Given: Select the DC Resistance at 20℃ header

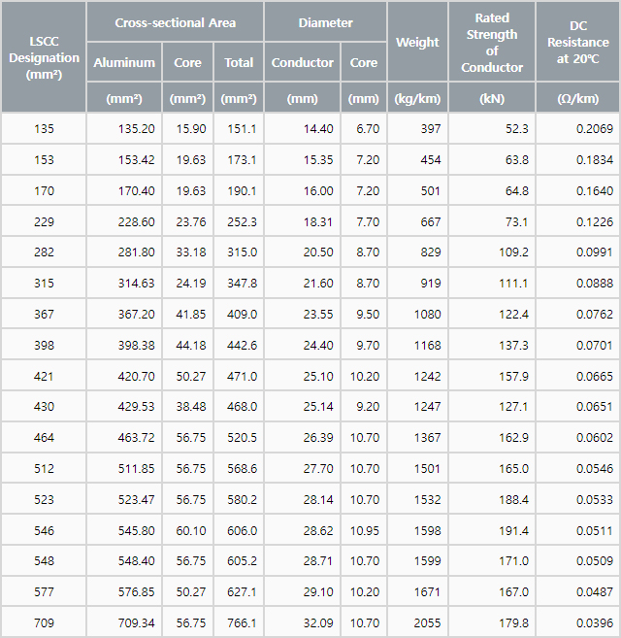Looking at the screenshot, I should coord(577,43).
